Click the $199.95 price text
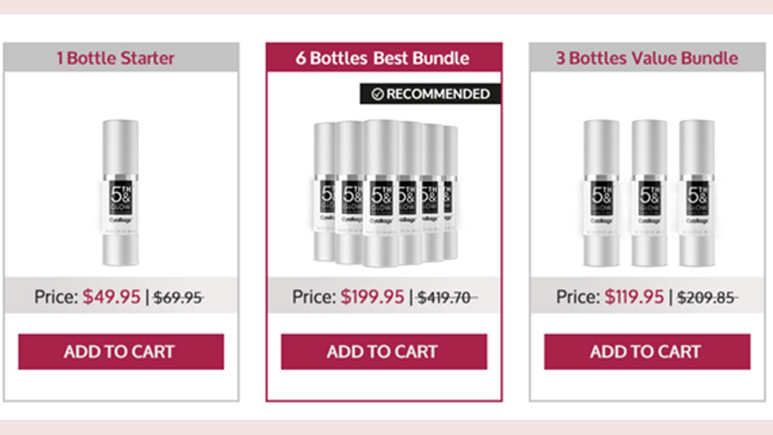Screen dimensions: 773x435 pos(373,297)
